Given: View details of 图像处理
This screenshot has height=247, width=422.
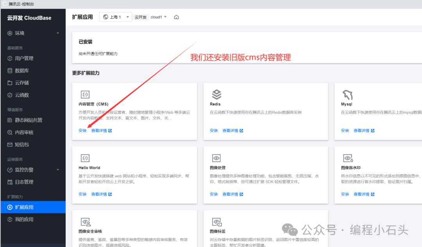Looking at the screenshot, I should (x=230, y=194).
